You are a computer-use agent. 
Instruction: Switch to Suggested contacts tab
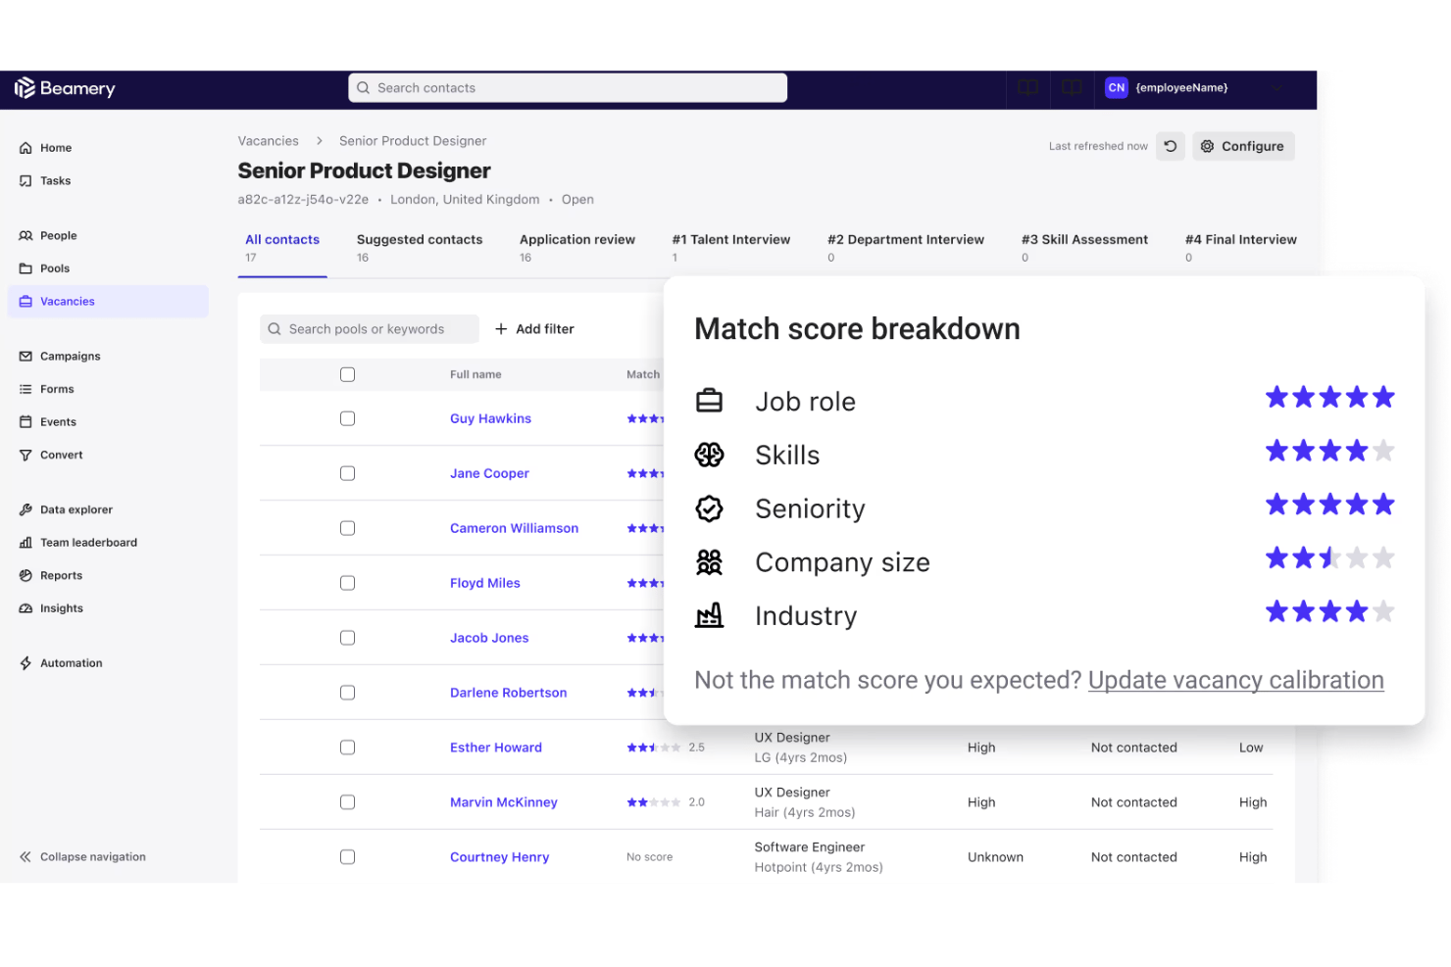(x=420, y=249)
